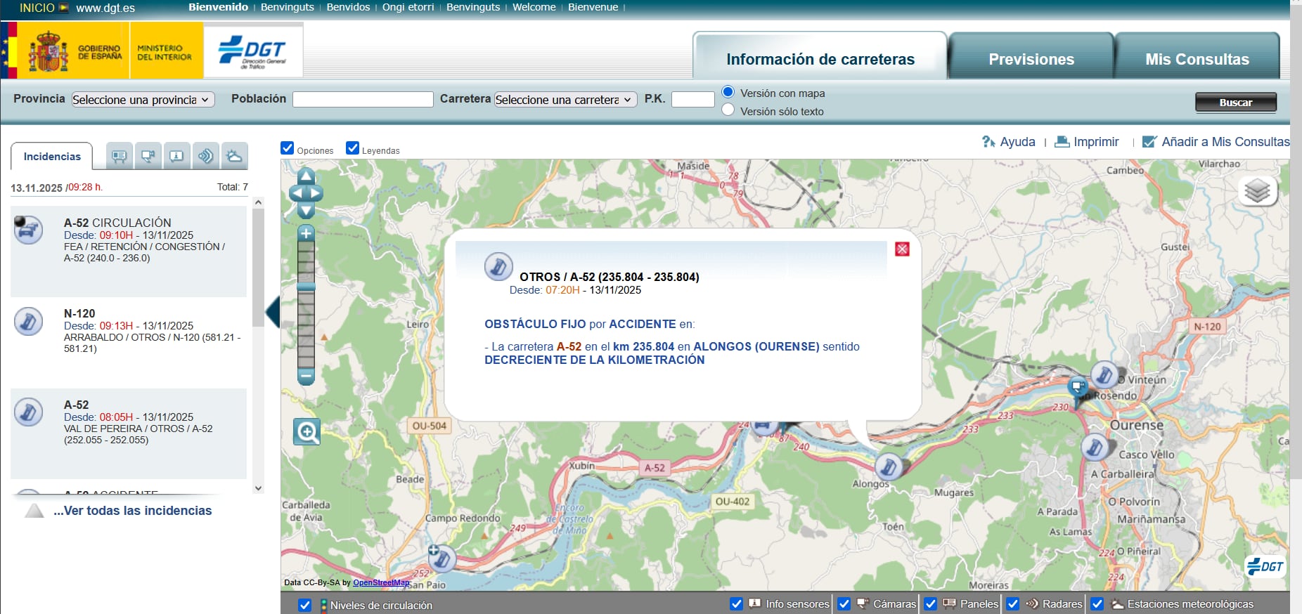
Task: Collapse the side panel with dark arrow
Action: (x=273, y=312)
